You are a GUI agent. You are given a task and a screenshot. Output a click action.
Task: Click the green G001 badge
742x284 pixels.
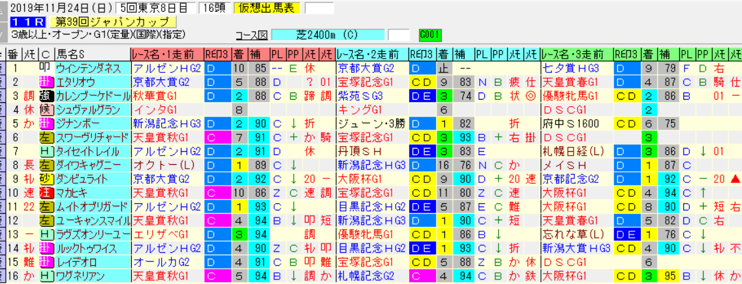[x=430, y=35]
